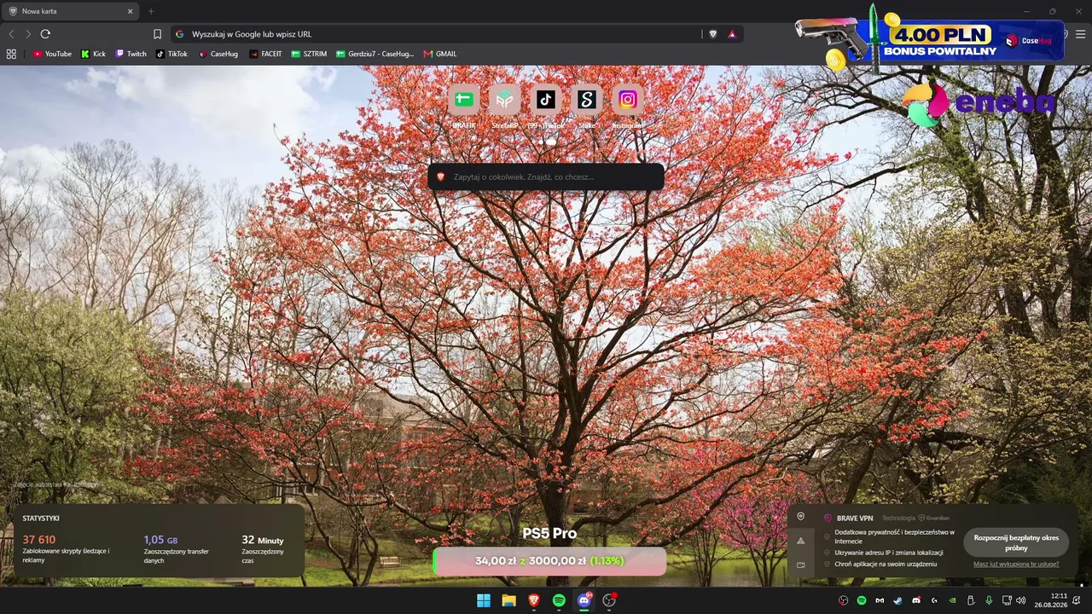
Task: Open the Gerdziu7 - CaseHug bookmark
Action: 375,54
